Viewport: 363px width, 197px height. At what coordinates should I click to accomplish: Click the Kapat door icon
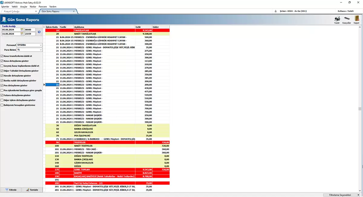pos(357,19)
